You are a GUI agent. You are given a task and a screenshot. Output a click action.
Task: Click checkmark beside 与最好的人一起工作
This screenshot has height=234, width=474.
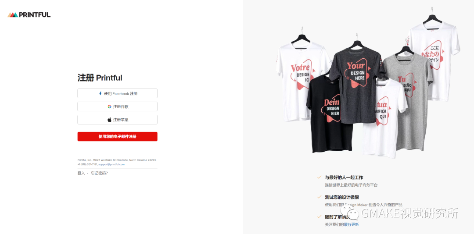click(319, 177)
